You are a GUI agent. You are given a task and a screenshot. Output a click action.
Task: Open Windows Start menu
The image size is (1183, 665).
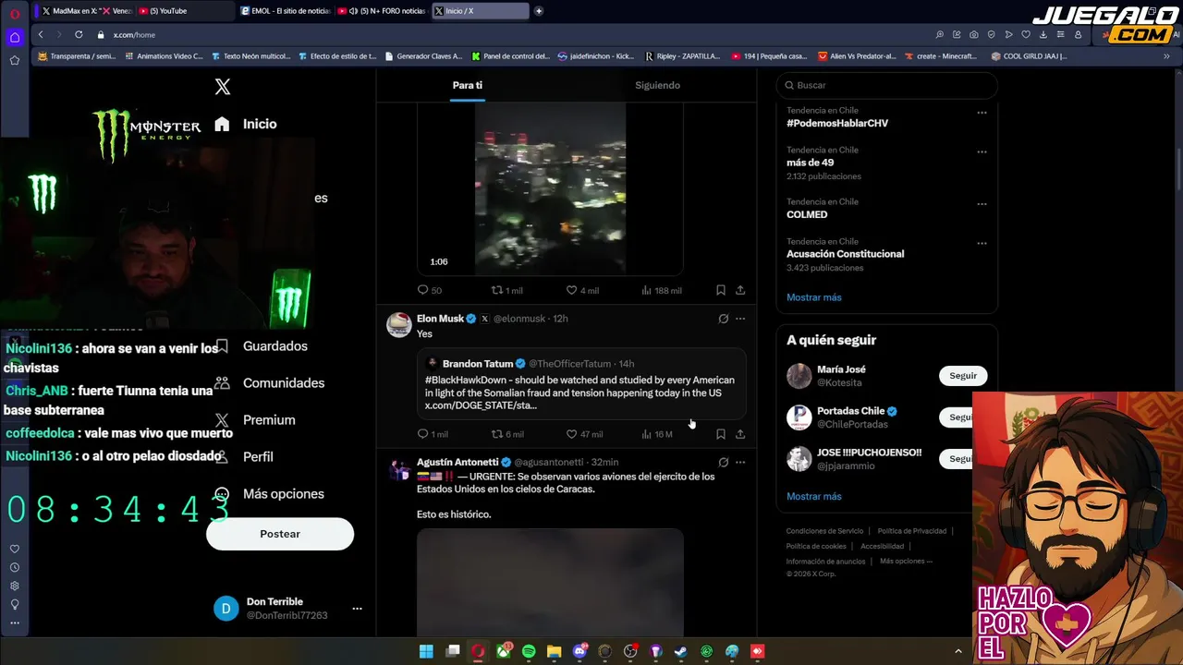tap(426, 651)
